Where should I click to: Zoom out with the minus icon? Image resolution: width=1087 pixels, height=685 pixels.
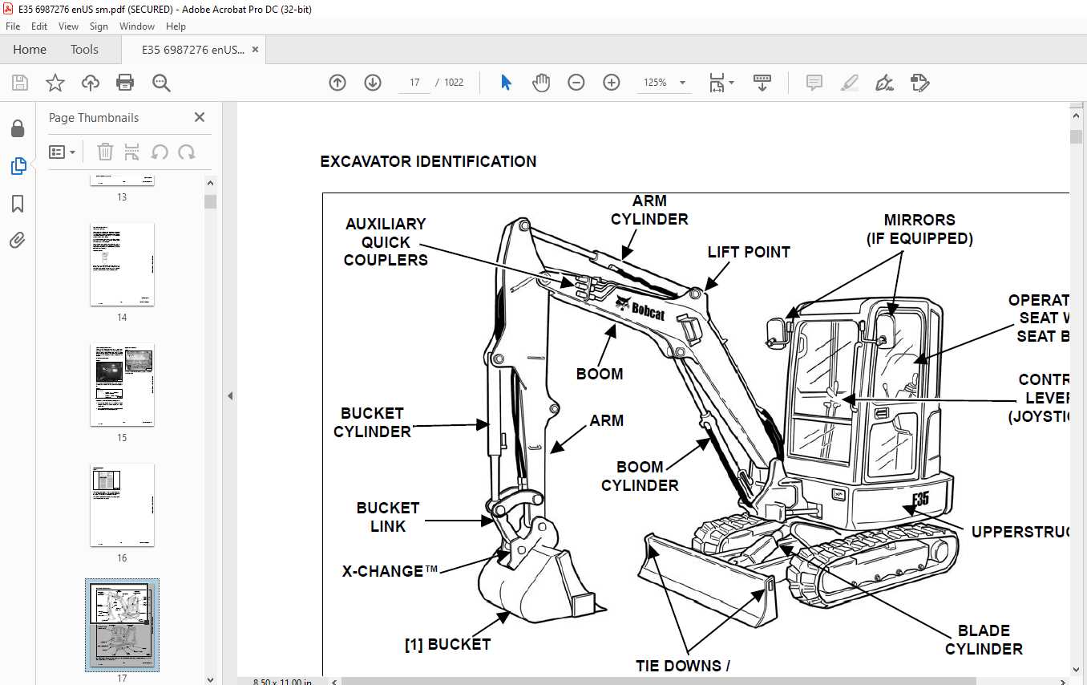point(576,83)
